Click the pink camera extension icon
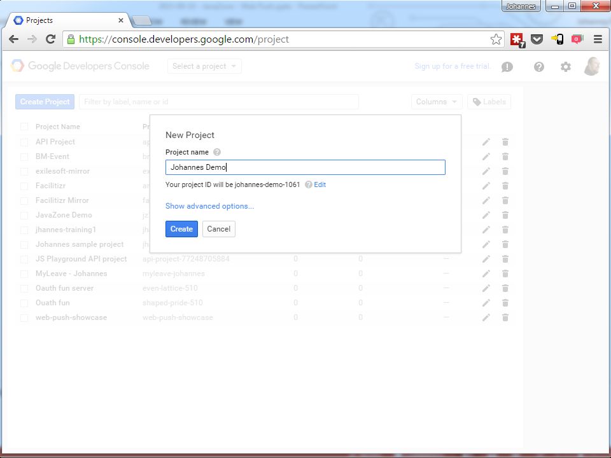 (577, 39)
